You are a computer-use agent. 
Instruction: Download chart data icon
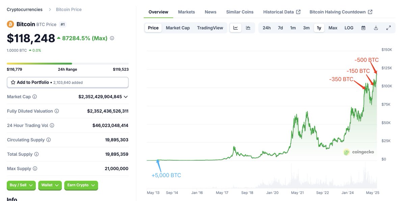click(x=376, y=28)
